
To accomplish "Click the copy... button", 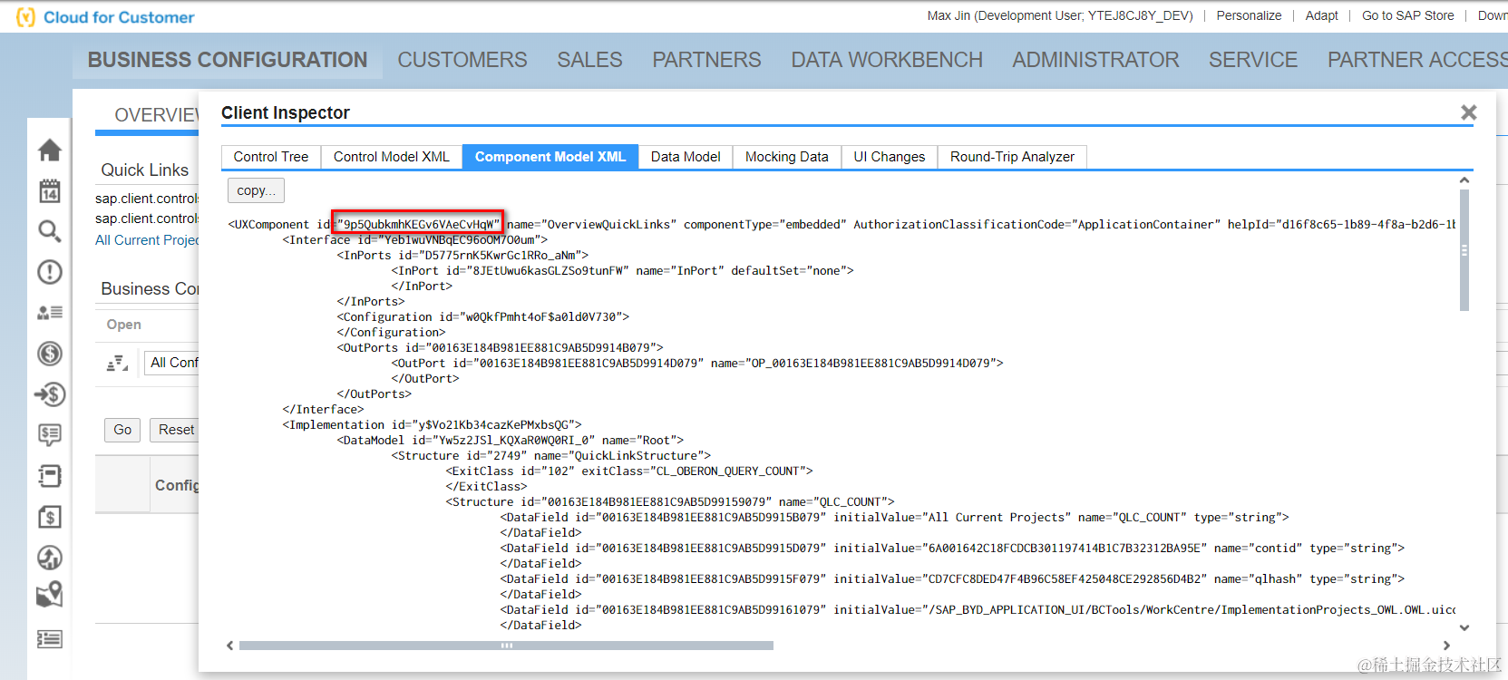I will pos(257,190).
